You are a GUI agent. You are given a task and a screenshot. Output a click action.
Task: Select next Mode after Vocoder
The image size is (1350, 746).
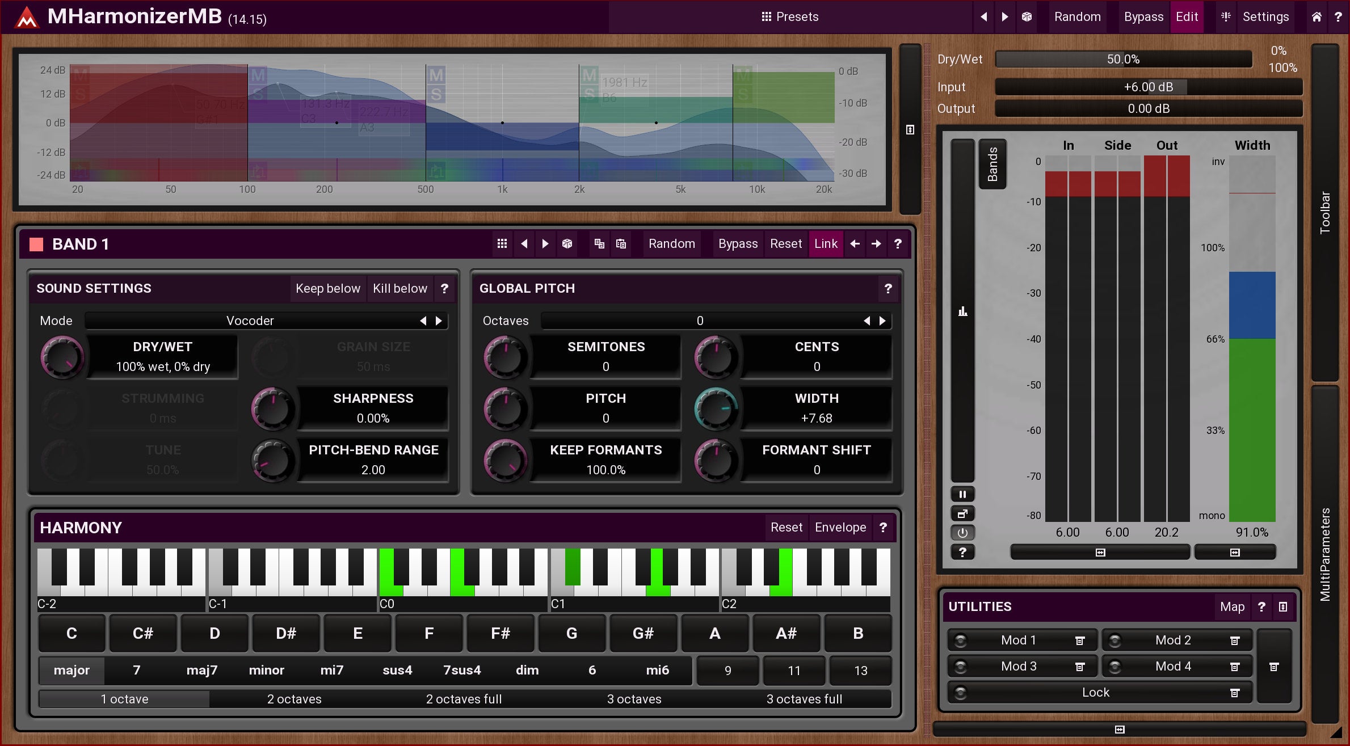(439, 321)
